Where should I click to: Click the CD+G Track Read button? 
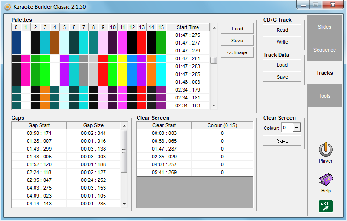click(282, 30)
